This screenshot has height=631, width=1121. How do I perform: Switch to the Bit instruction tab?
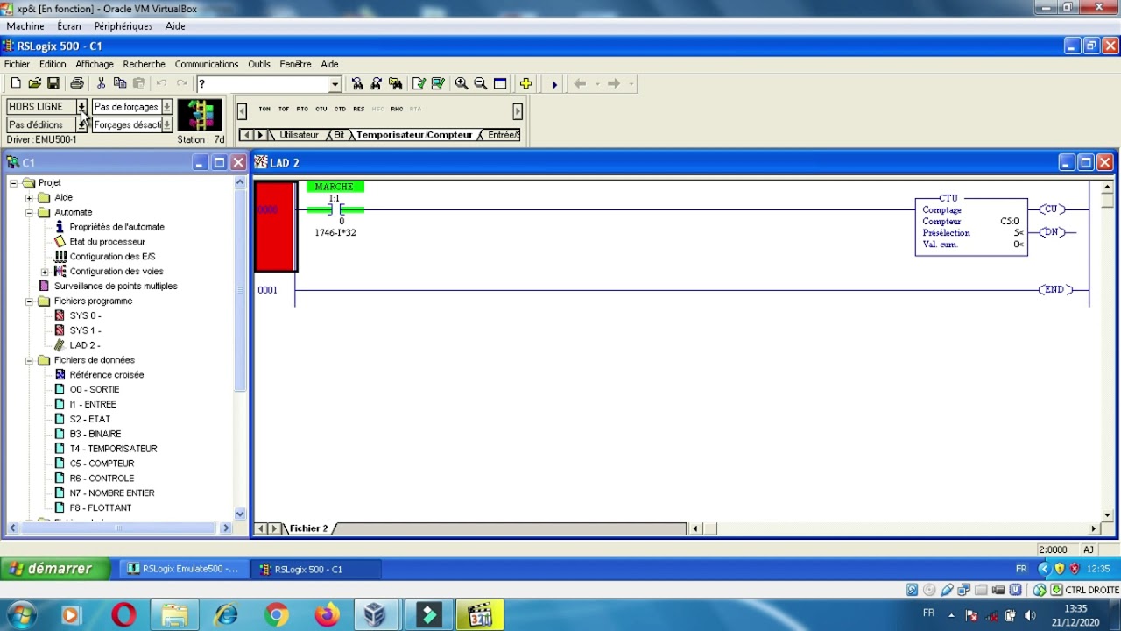point(339,135)
